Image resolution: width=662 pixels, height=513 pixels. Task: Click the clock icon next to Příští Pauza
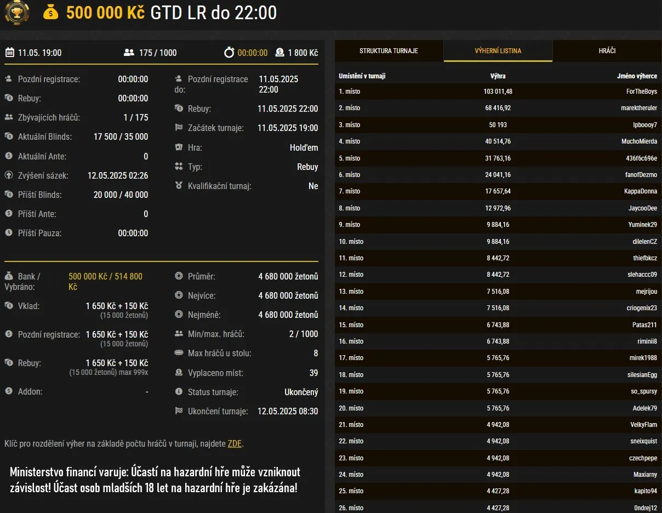8,233
